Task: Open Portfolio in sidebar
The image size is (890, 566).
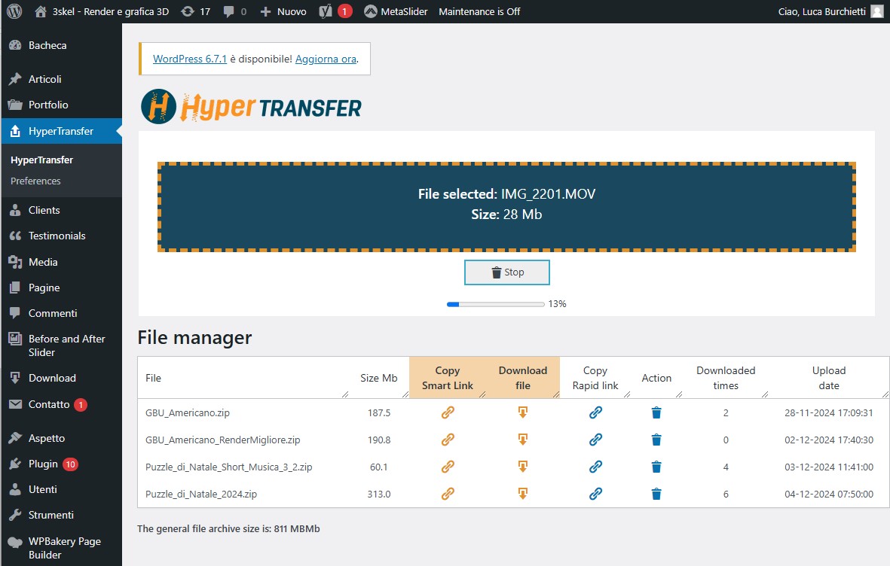Action: click(61, 105)
